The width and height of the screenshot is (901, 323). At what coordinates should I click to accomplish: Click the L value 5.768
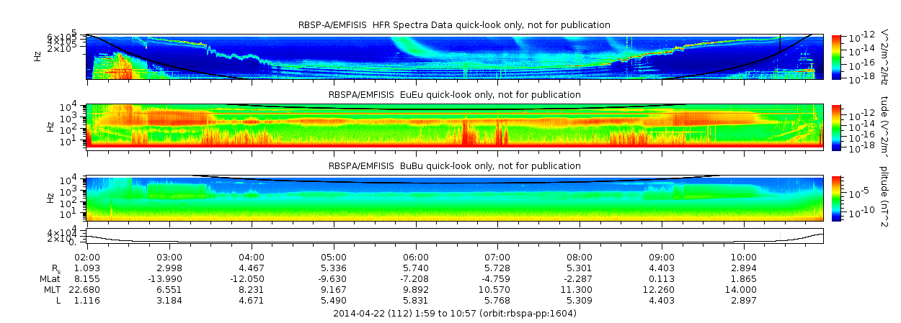(x=498, y=300)
